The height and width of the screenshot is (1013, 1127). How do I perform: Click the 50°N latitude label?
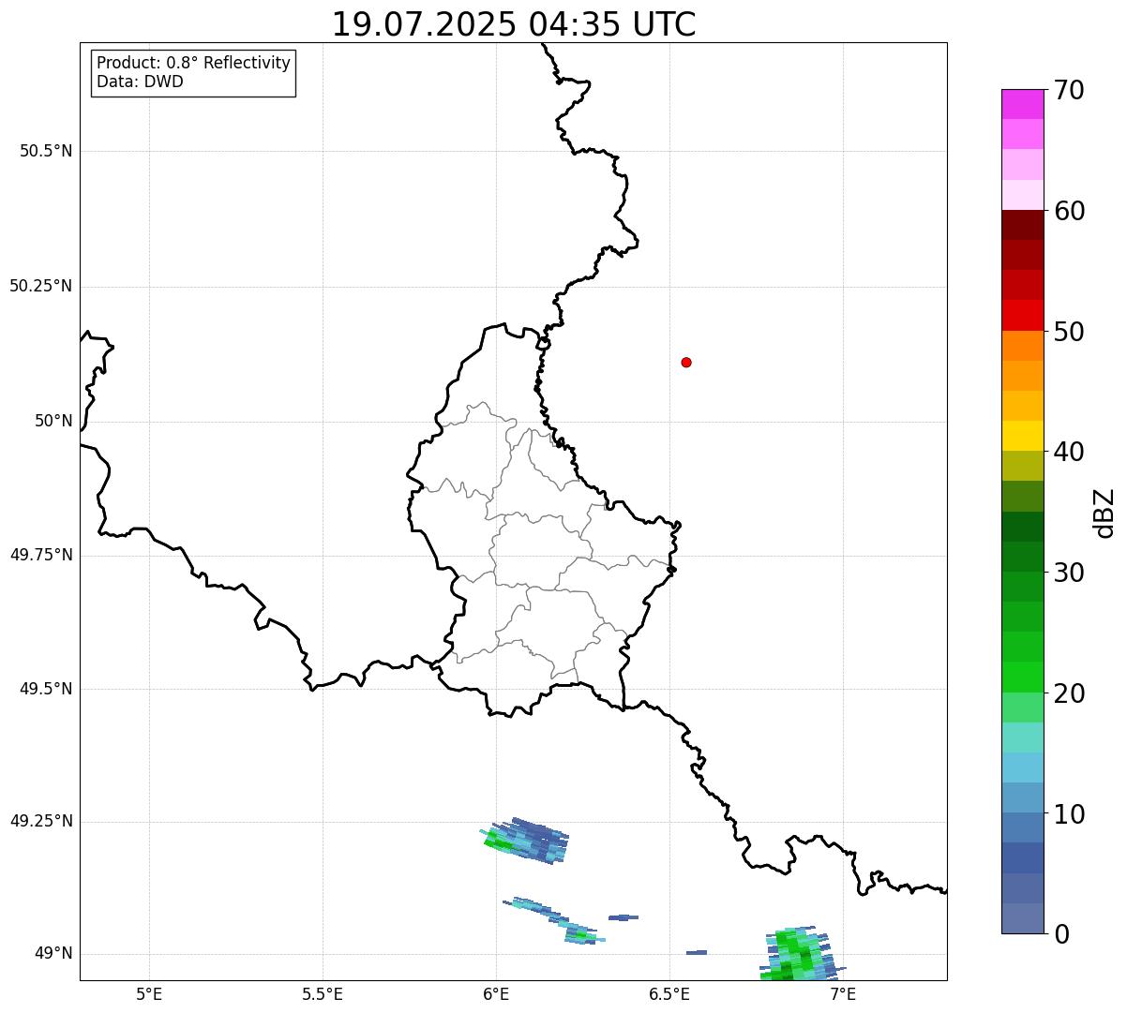[53, 421]
